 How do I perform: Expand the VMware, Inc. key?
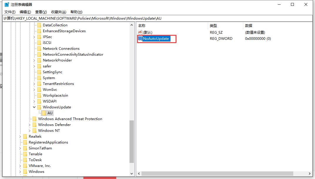[20, 166]
